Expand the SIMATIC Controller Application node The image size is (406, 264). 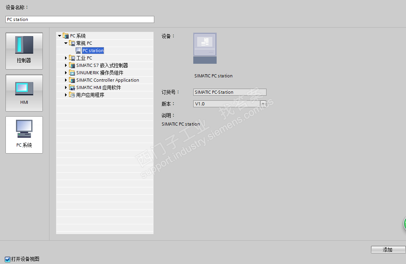coord(66,80)
